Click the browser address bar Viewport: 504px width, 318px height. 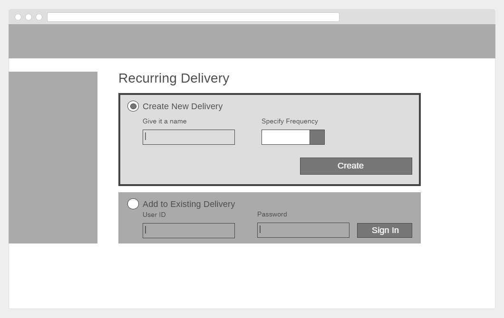(x=193, y=17)
